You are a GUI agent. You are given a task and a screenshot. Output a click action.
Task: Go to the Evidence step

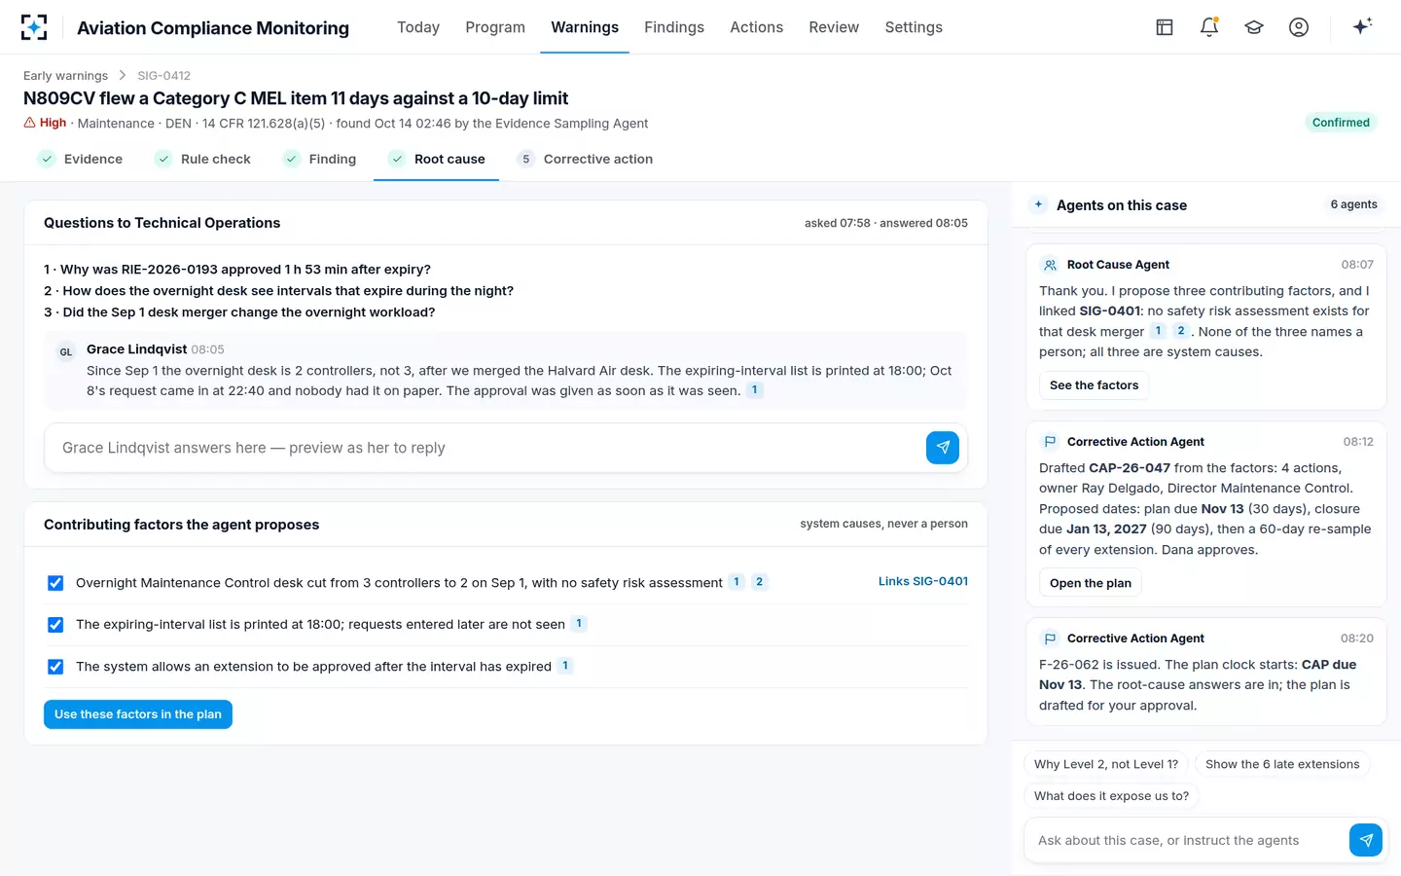tap(80, 159)
